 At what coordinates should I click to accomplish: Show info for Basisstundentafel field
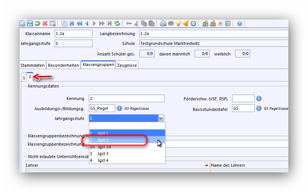point(259,108)
